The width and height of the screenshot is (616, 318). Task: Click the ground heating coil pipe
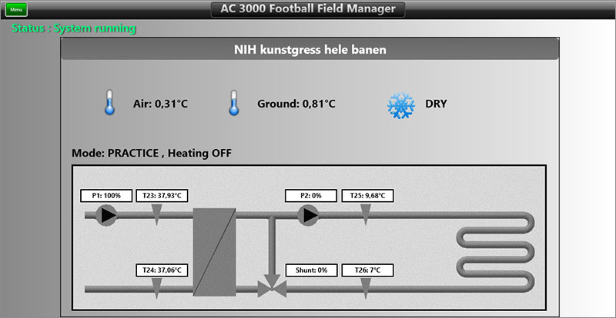pyautogui.click(x=496, y=252)
